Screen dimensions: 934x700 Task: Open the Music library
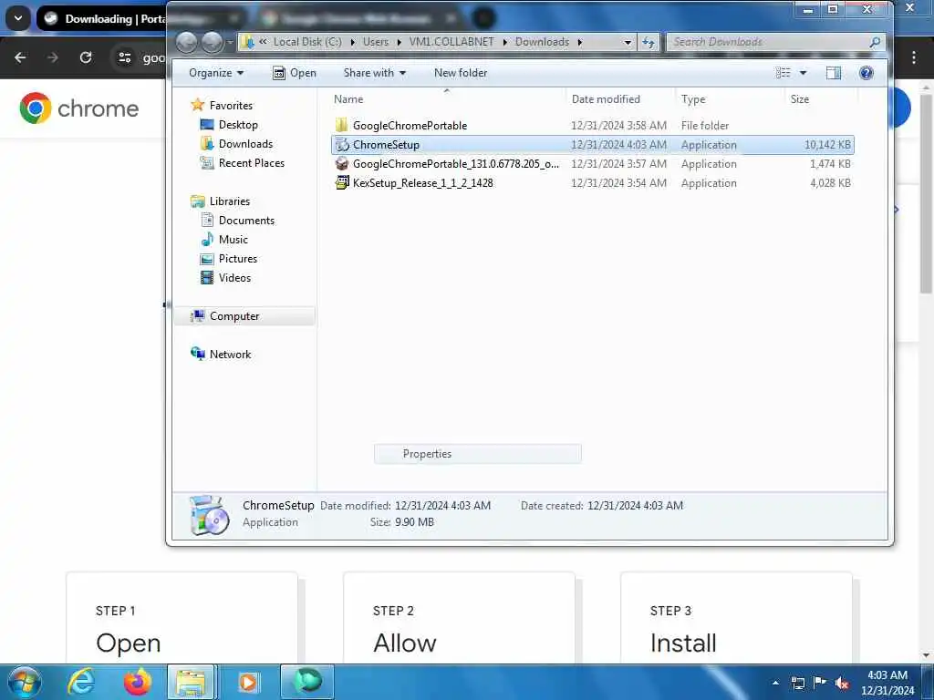pos(233,240)
